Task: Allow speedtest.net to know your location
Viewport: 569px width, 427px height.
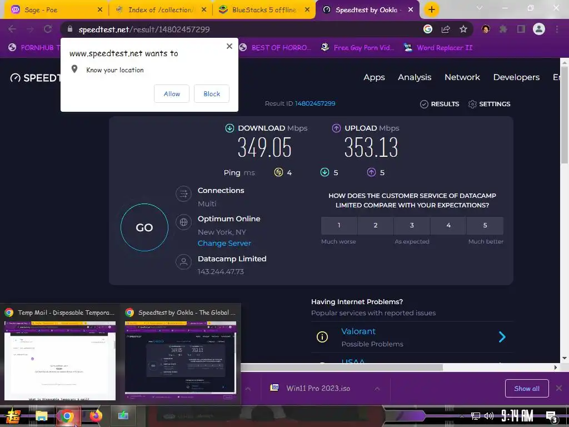Action: coord(172,93)
